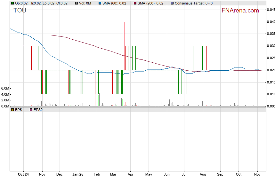Click the gold EPS legend square
The height and width of the screenshot is (181, 275).
12,110
